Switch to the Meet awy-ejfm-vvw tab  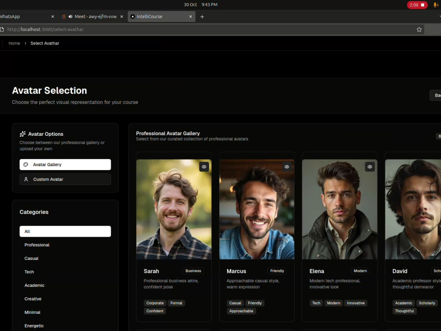coord(92,17)
